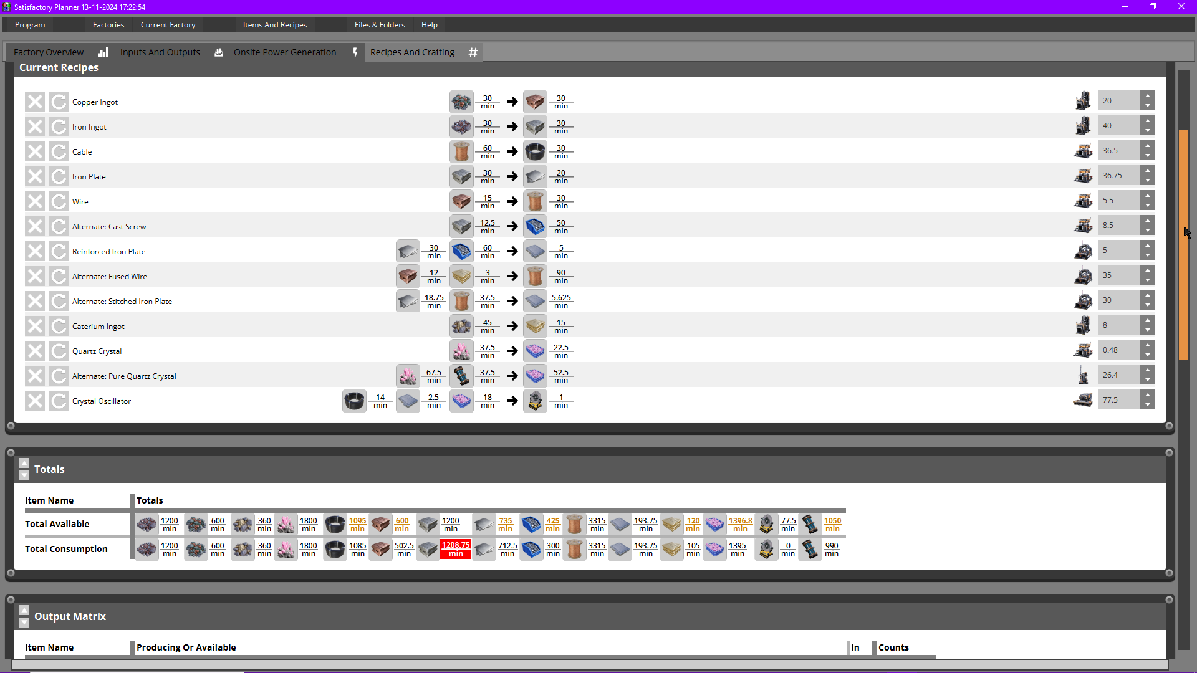Click the reset icon for Reinforced Iron Plate
Screen dimensions: 1197x673
pos(59,251)
